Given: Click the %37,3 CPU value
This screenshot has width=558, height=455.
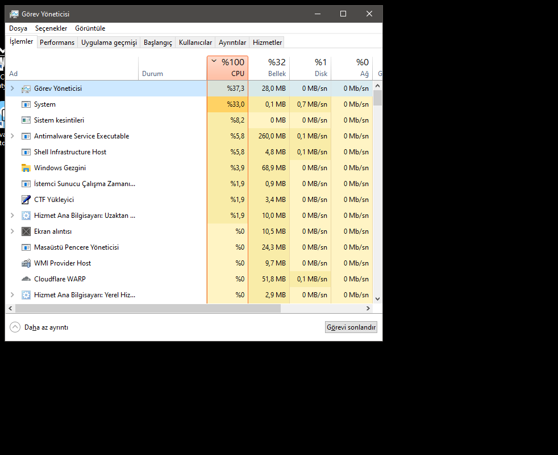Looking at the screenshot, I should [236, 89].
